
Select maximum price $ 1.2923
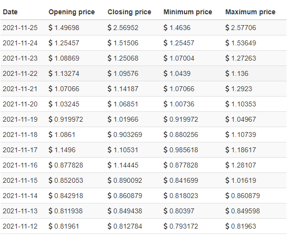click(239, 89)
